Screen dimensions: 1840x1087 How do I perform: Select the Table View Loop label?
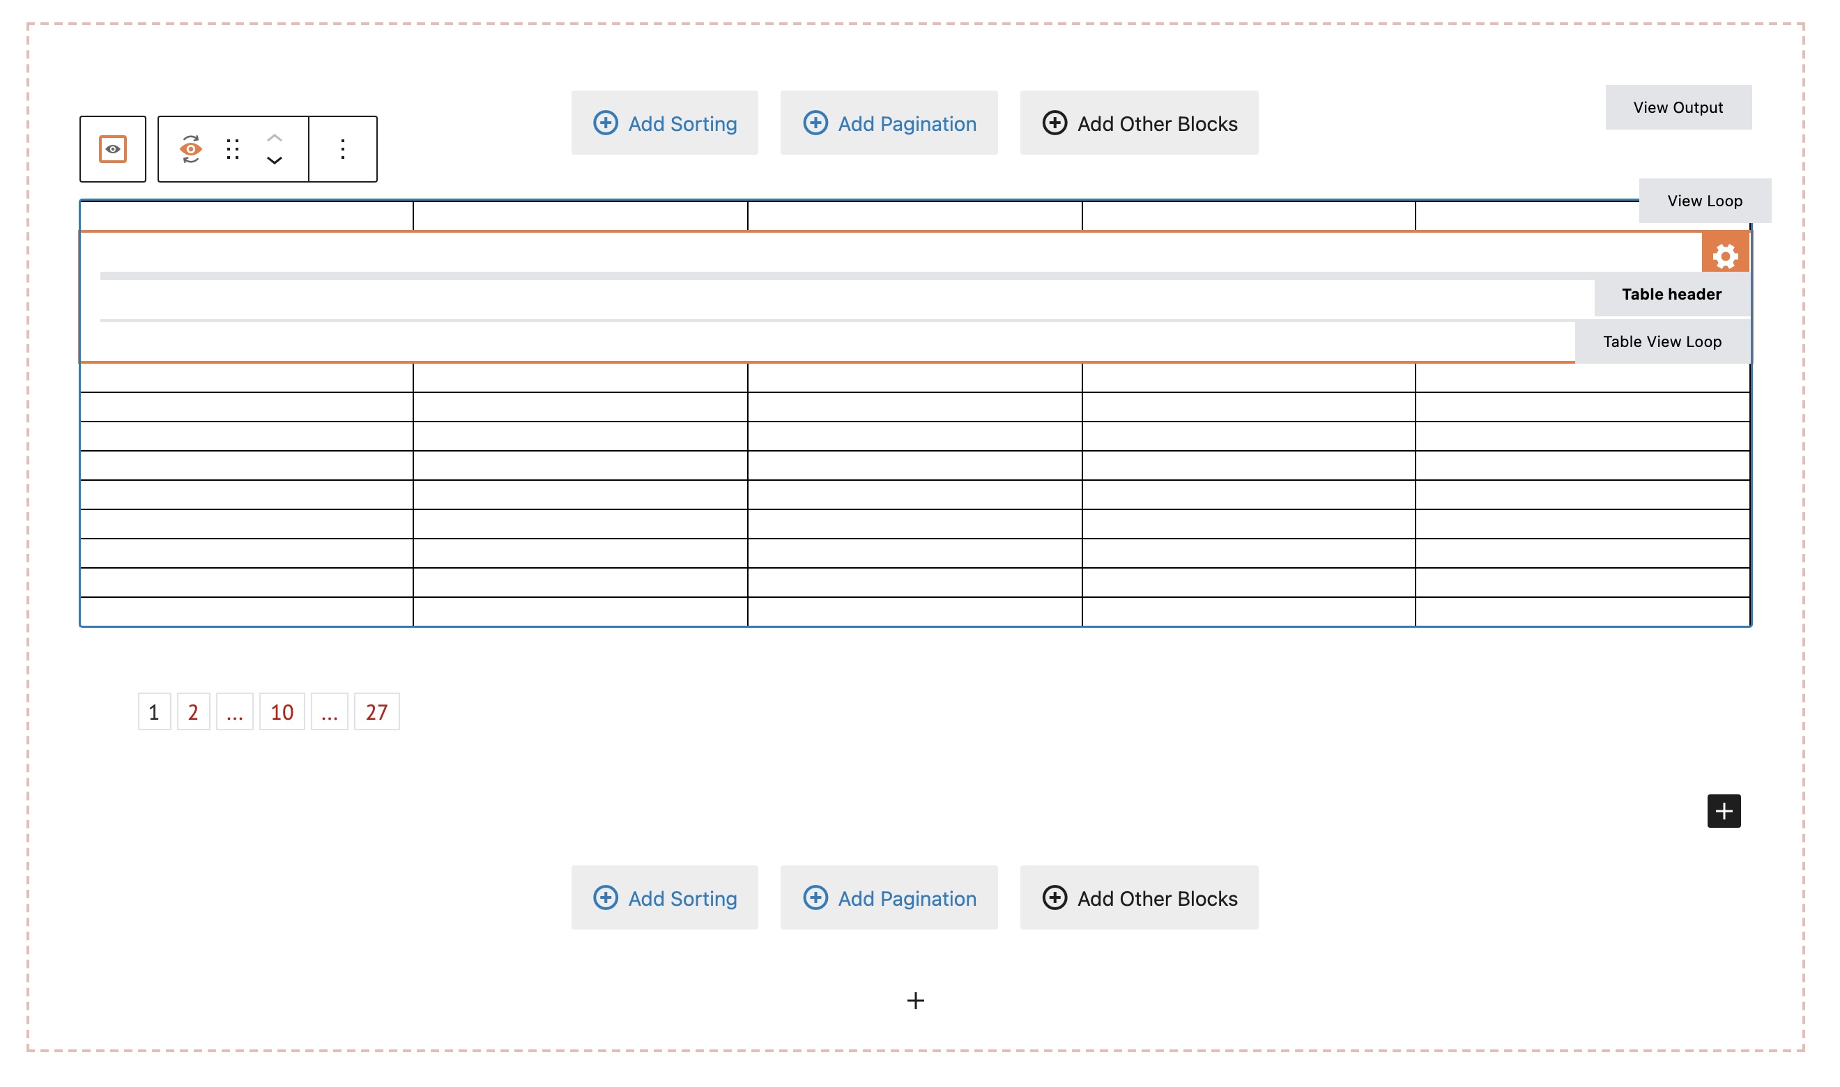[x=1663, y=342]
